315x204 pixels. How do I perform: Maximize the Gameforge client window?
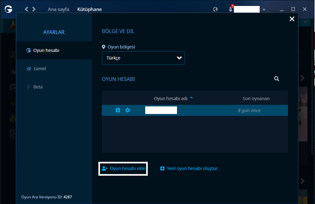[293, 9]
